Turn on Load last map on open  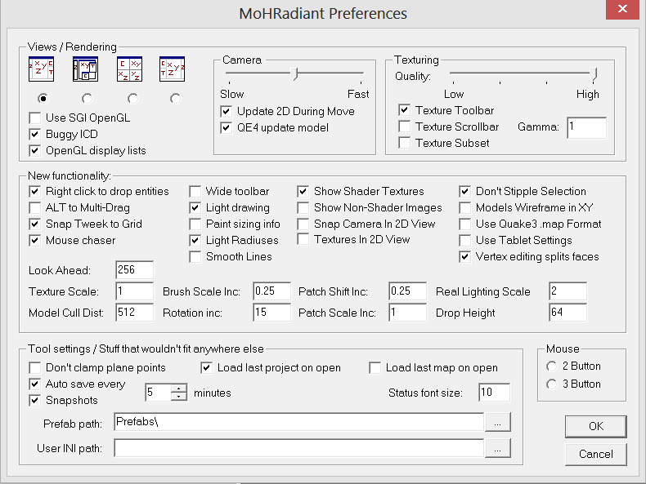[x=375, y=367]
